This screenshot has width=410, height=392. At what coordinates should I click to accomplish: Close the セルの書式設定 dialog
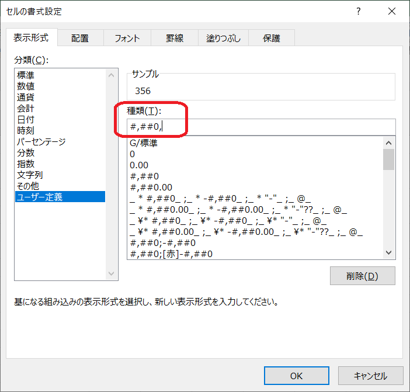[390, 12]
